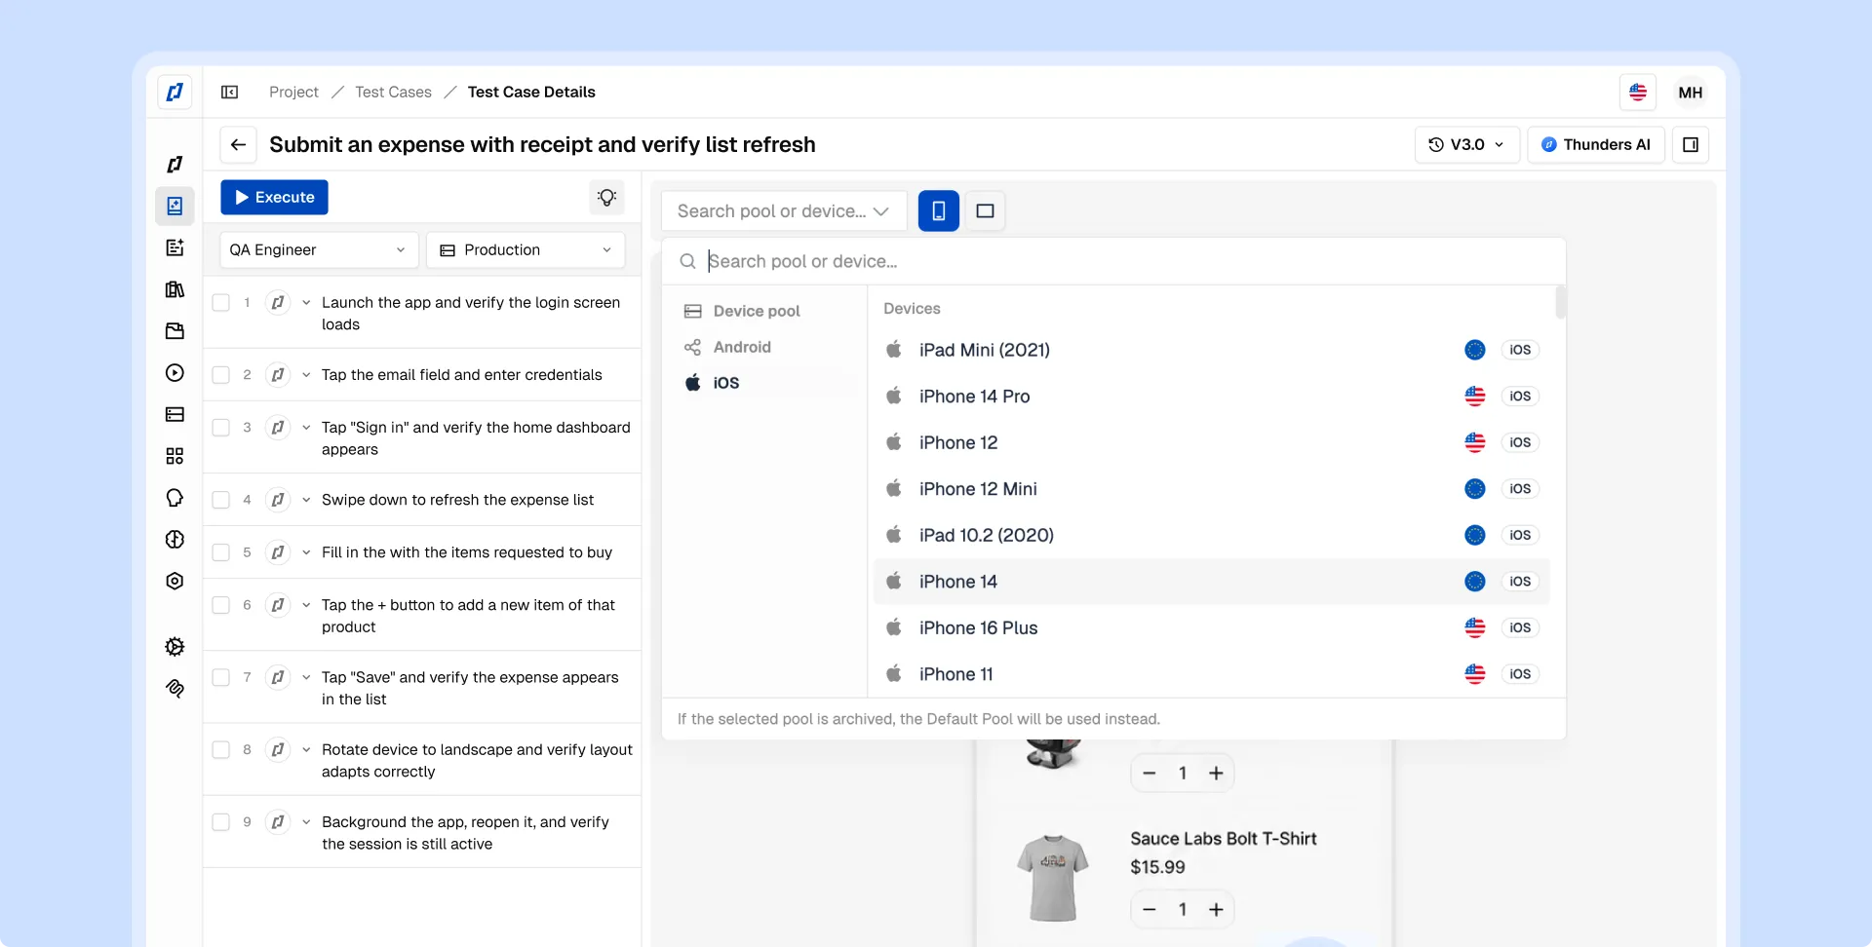Open the paperclip-style icon at sidebar bottom

175,689
